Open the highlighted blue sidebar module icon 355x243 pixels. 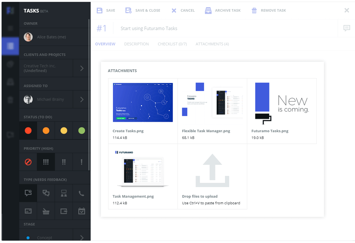coord(10,46)
